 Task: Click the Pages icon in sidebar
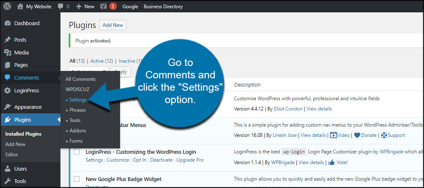coord(7,65)
